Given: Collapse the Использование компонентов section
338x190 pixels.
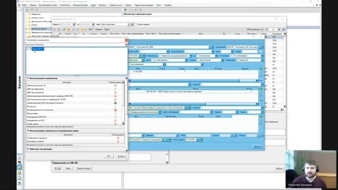Looking at the screenshot, I should pos(28,78).
